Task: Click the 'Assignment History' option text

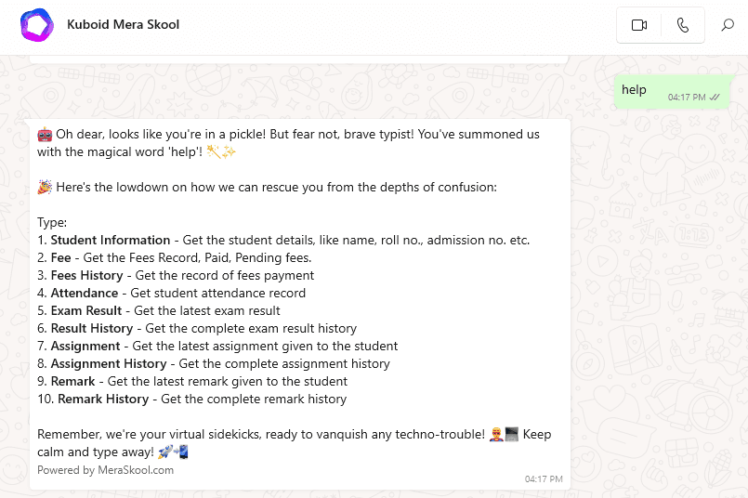Action: (x=109, y=363)
